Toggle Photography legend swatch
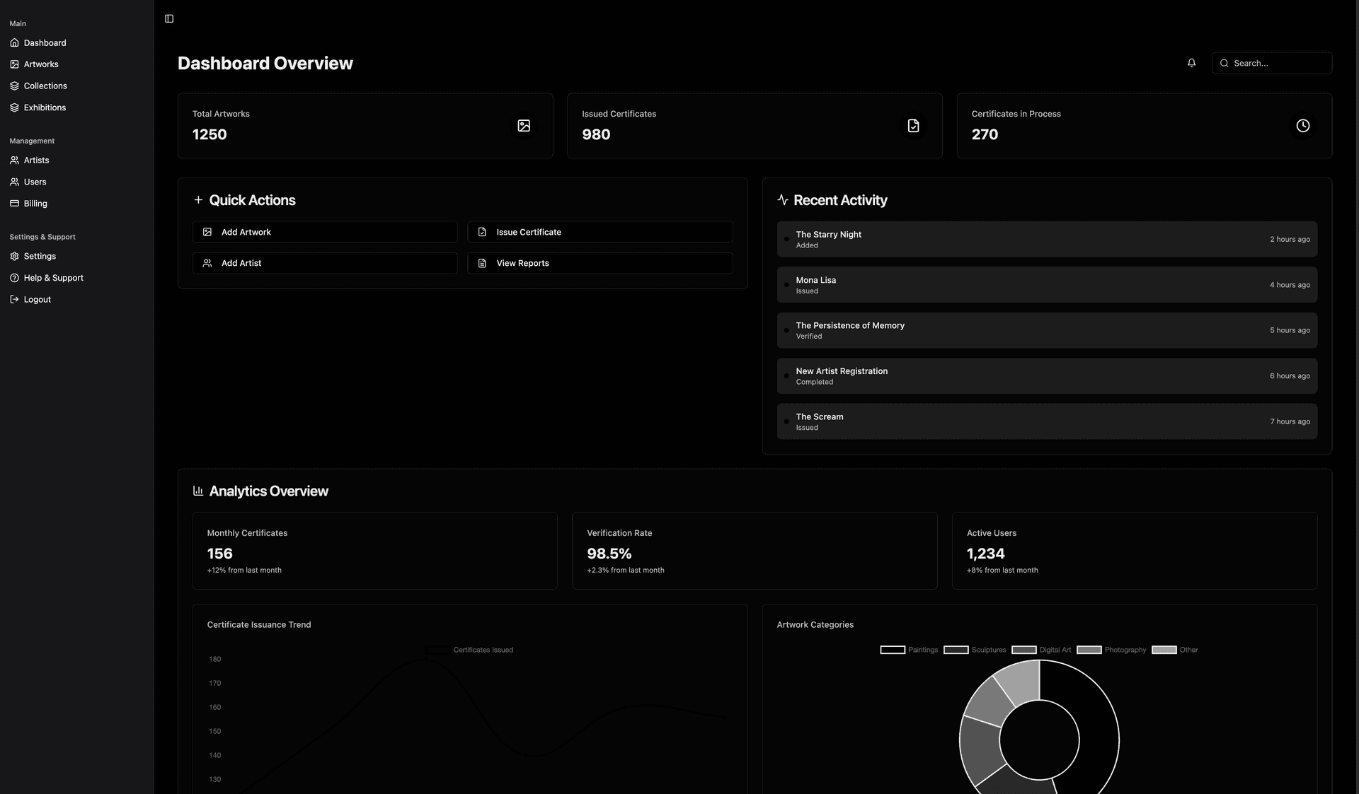This screenshot has height=794, width=1359. click(x=1089, y=650)
